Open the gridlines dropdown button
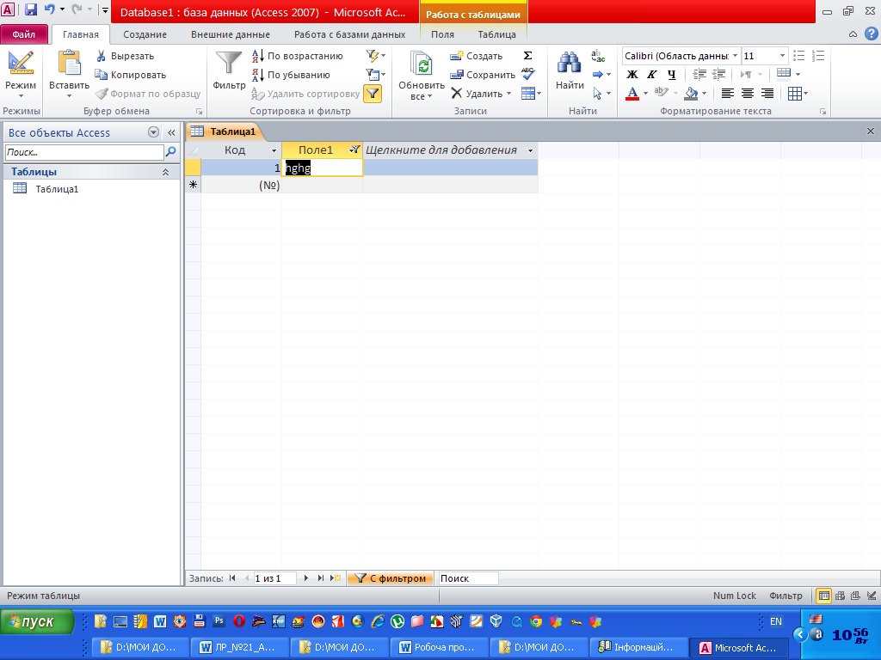The height and width of the screenshot is (660, 881). tap(798, 94)
